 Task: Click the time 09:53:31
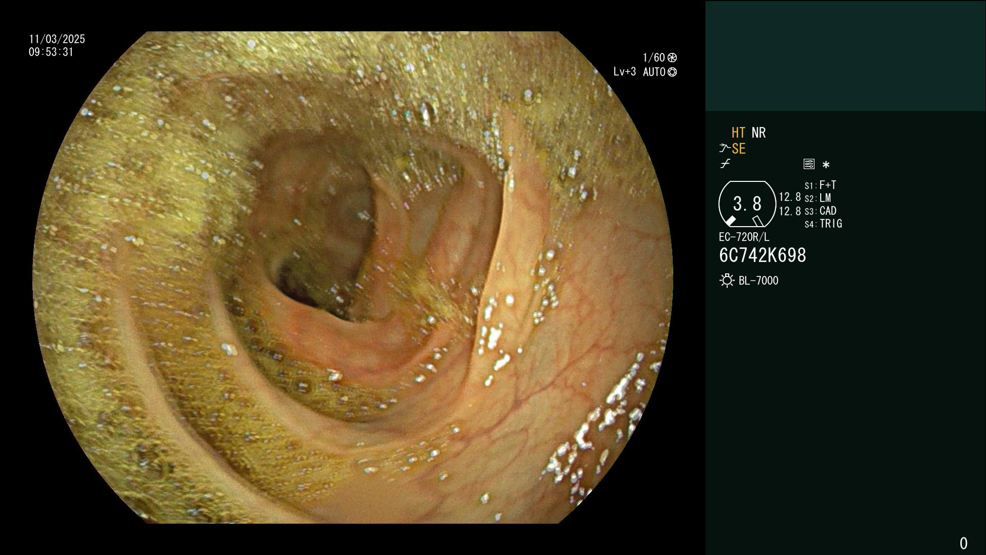(51, 52)
